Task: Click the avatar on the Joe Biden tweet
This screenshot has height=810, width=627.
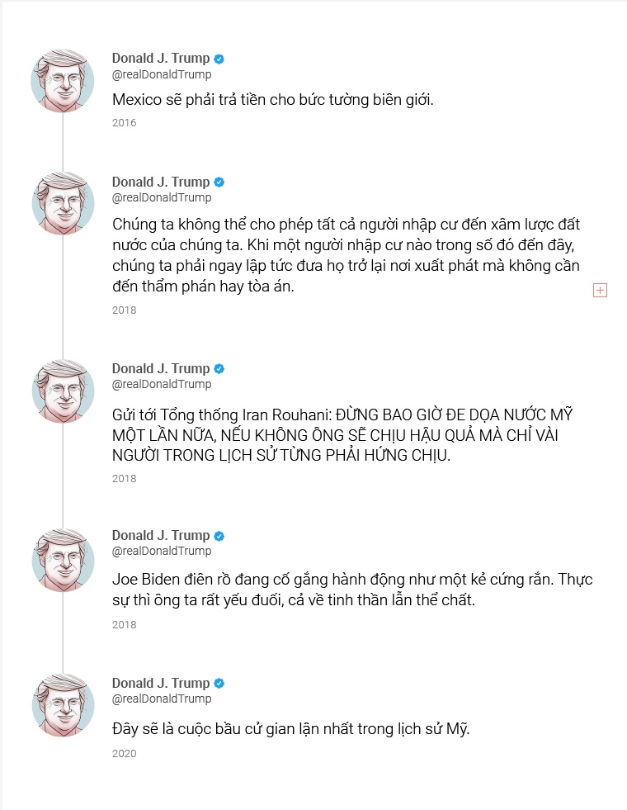Action: pos(63,560)
